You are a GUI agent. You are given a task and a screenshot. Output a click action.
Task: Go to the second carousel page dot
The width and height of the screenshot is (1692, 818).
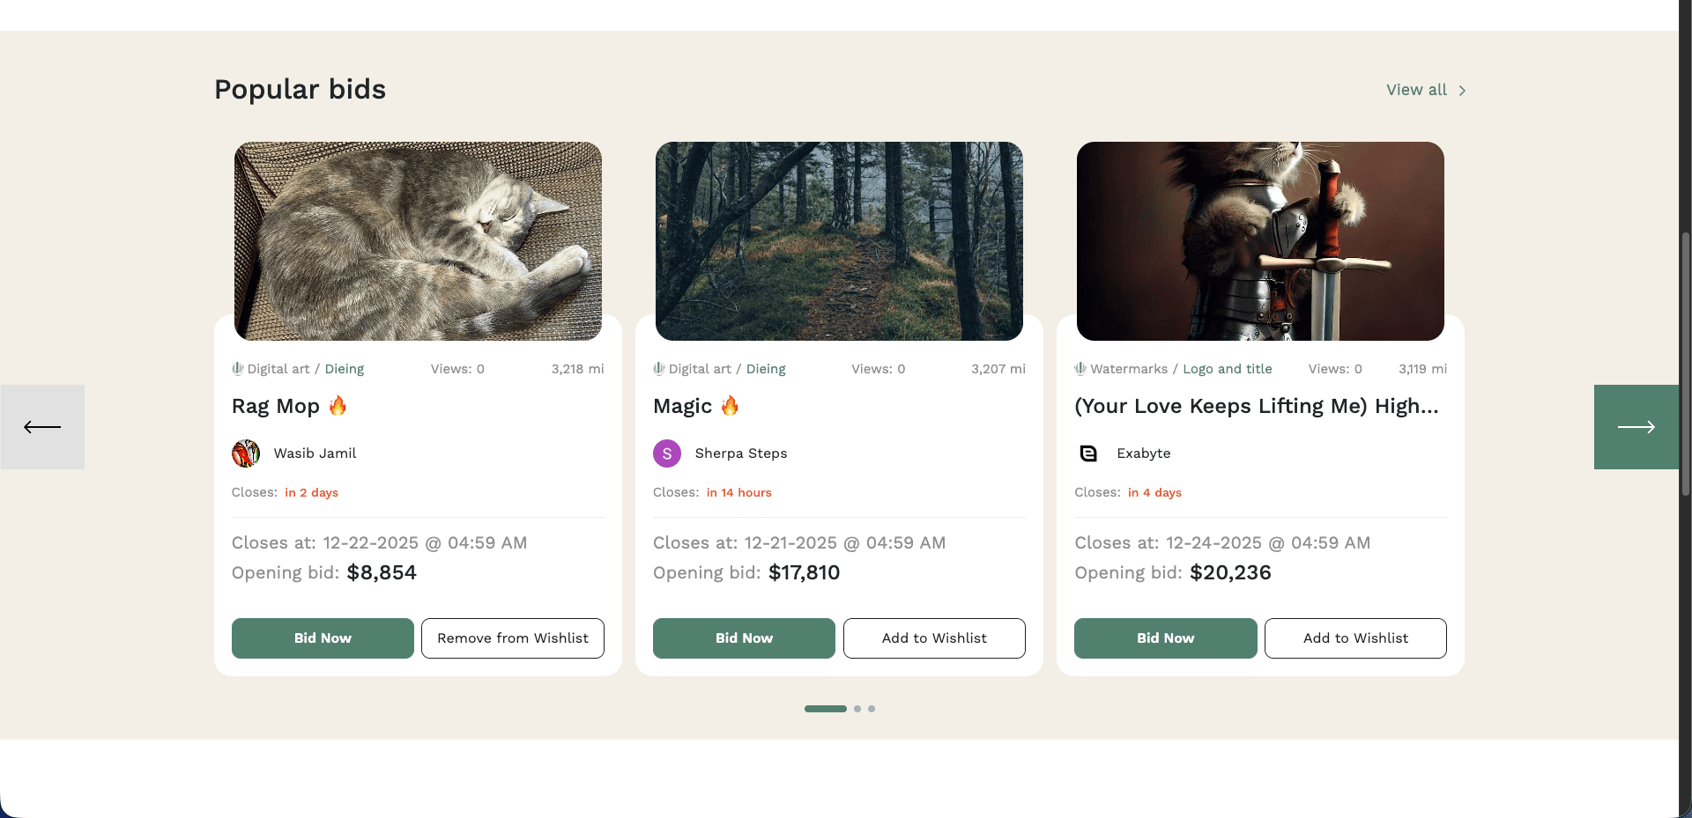(857, 709)
